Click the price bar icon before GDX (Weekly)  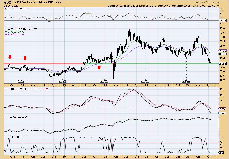[x=6, y=29]
